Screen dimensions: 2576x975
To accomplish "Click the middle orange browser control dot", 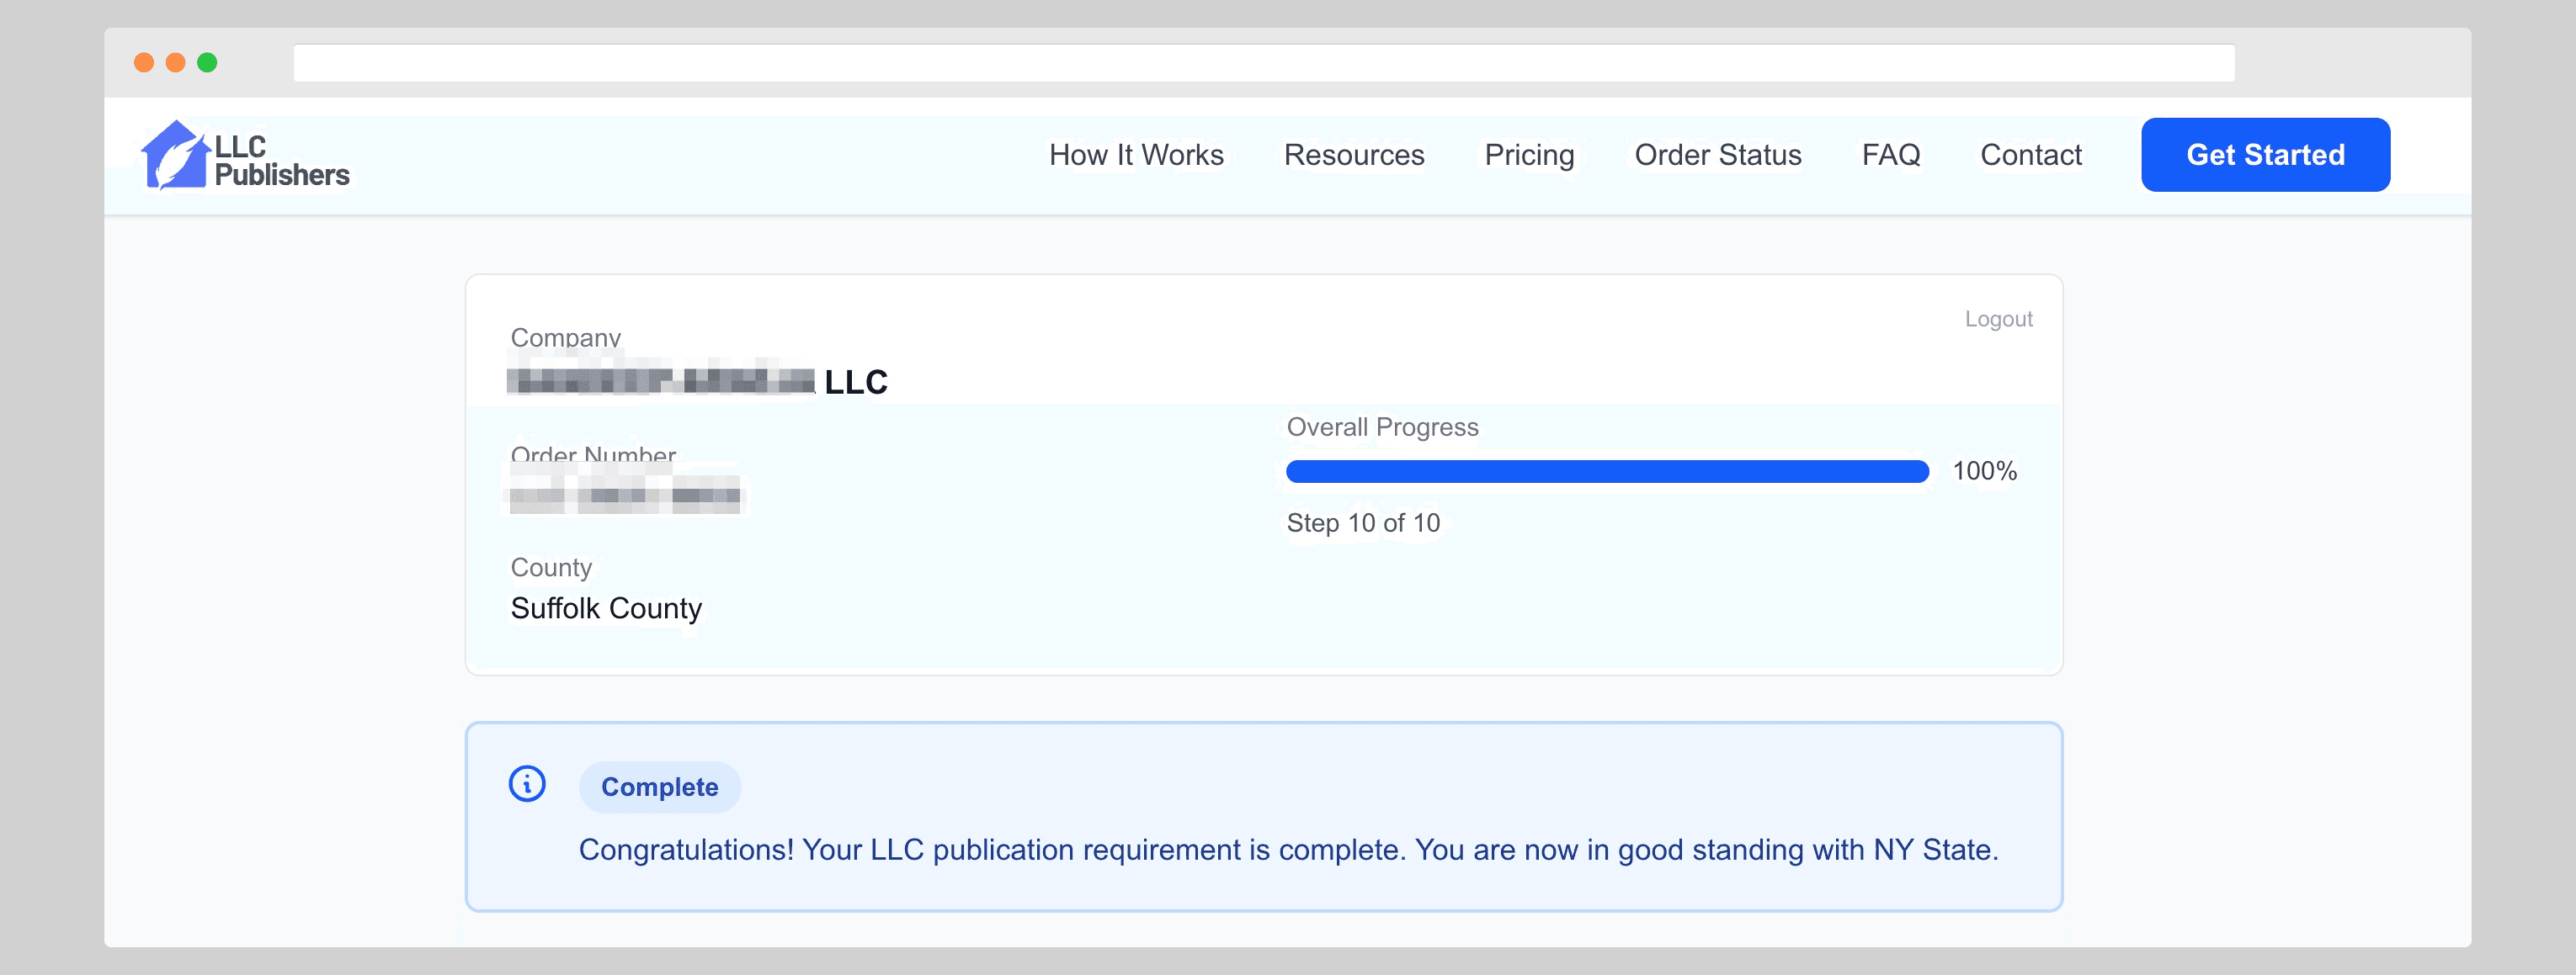I will coord(176,61).
